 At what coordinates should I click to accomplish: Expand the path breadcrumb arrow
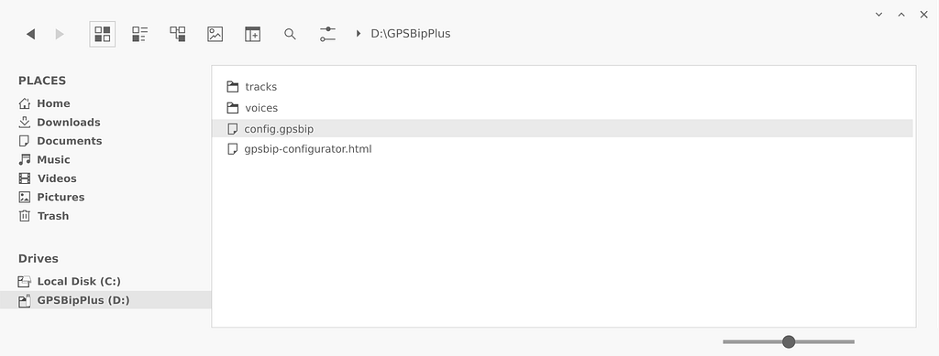pos(359,34)
